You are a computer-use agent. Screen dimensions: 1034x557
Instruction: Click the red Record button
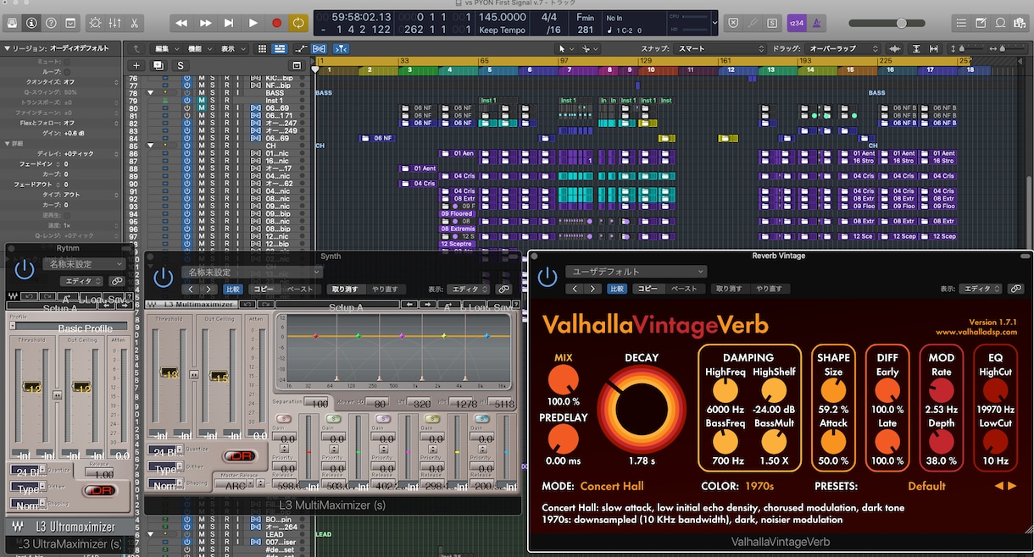point(276,23)
